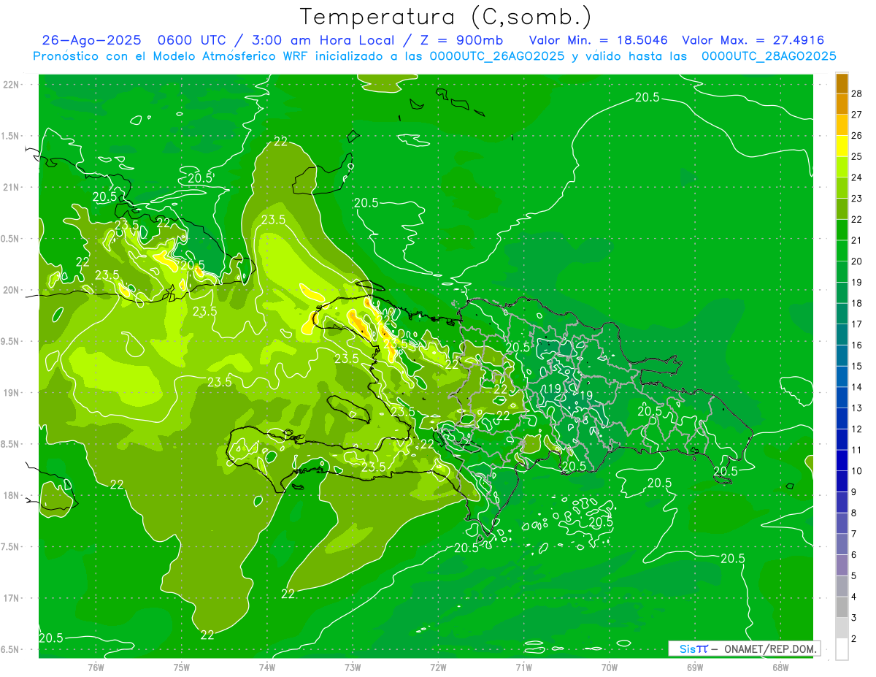Click the purple swatch between legend values 5 and 6
This screenshot has width=876, height=677.
(x=842, y=565)
